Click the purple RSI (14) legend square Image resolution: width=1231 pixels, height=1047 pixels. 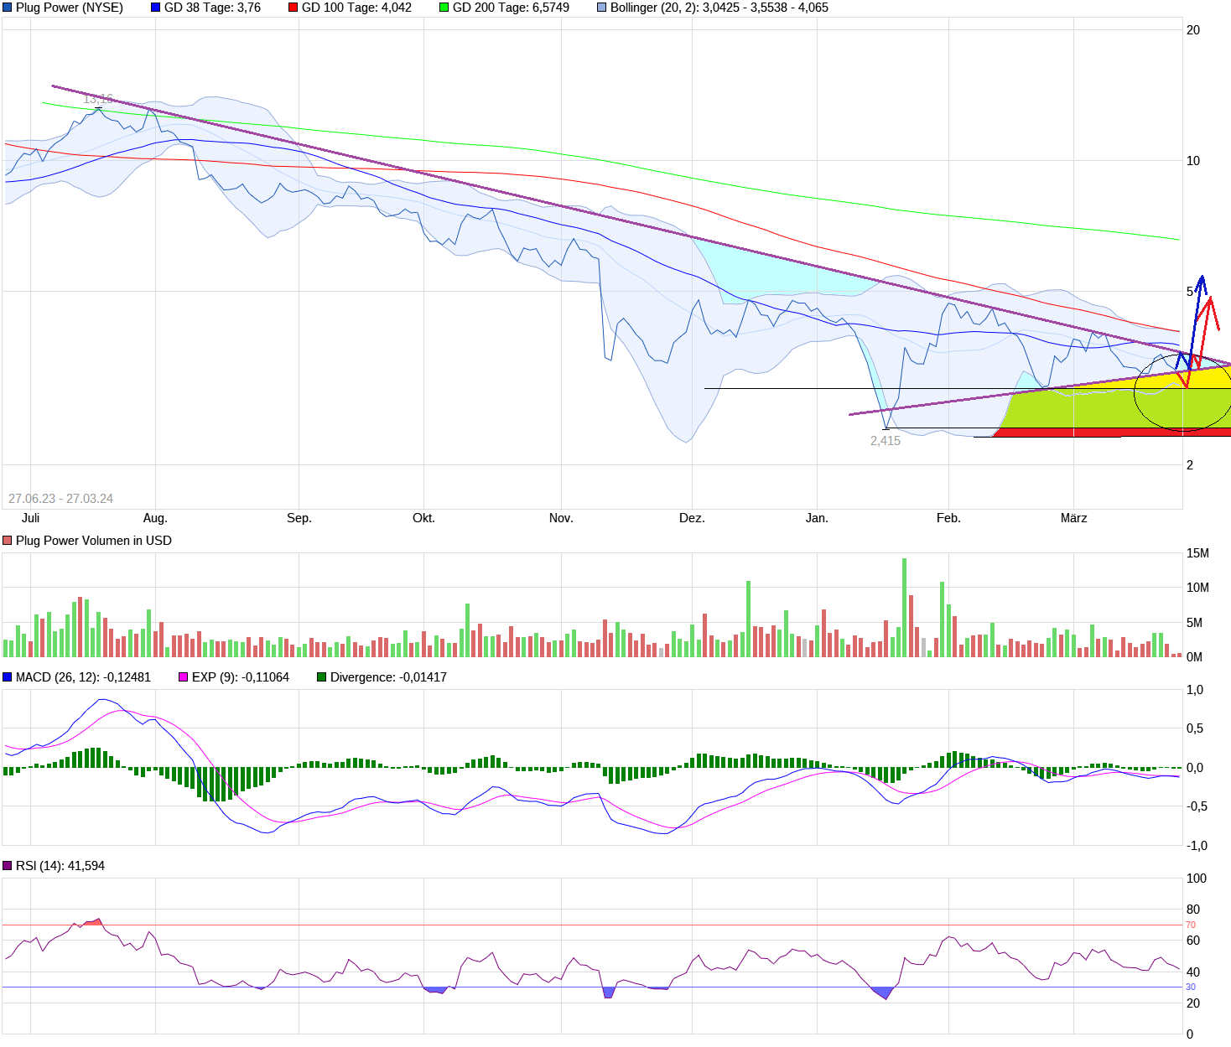(8, 866)
